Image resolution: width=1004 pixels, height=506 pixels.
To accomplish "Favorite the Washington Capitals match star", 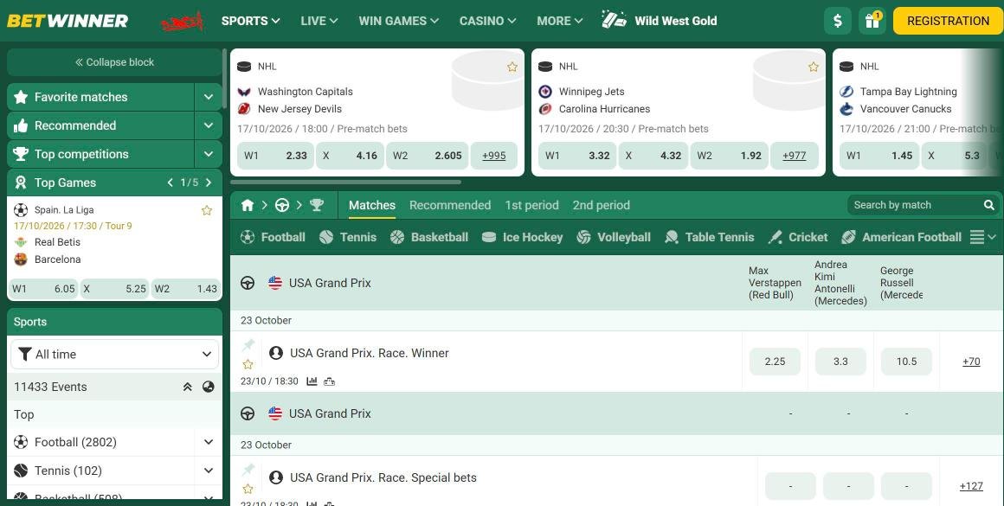I will [512, 67].
